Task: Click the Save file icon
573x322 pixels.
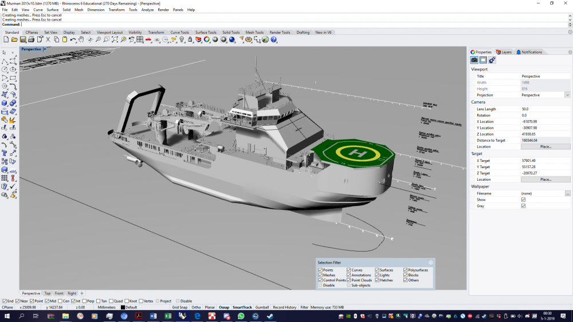Action: (23, 40)
